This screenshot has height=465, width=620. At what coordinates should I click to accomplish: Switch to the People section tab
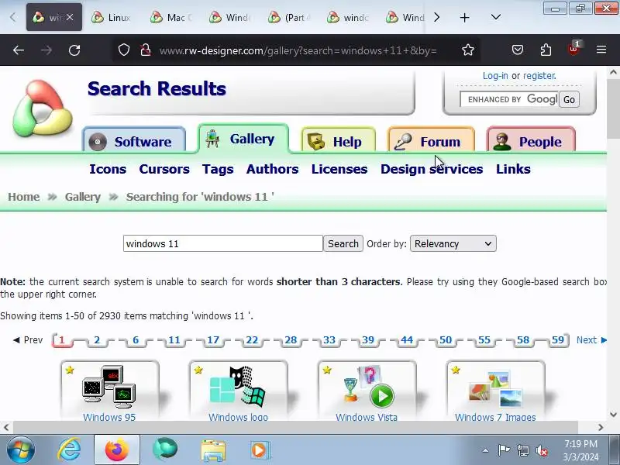pos(531,141)
